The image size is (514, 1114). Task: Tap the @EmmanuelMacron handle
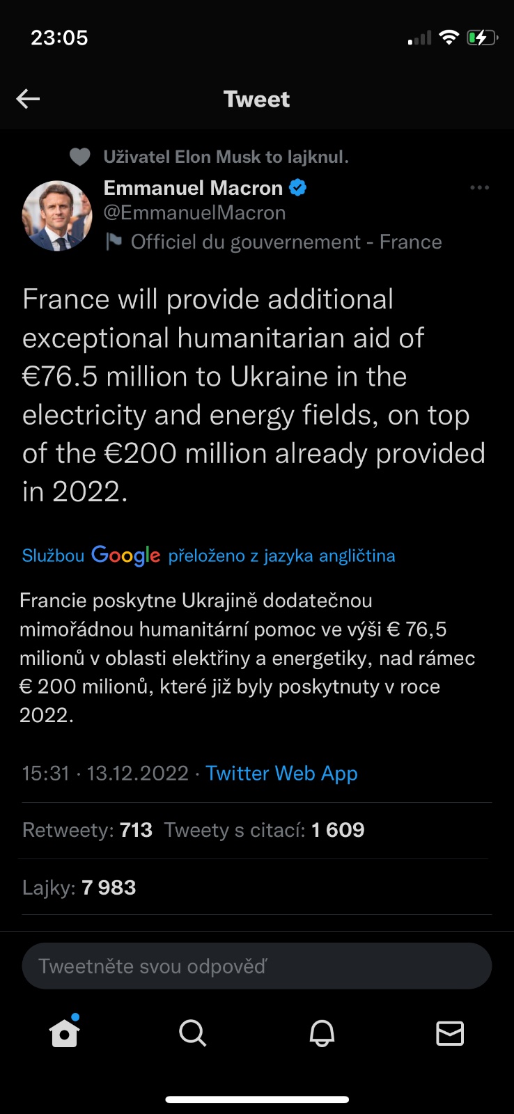[194, 213]
